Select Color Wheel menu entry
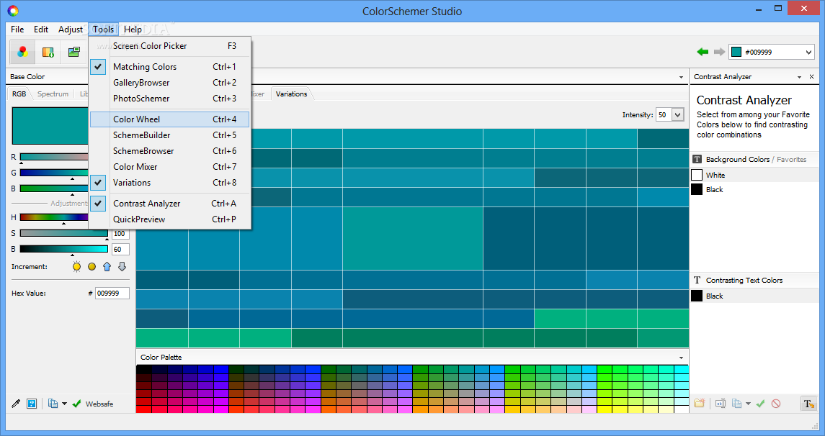Viewport: 825px width, 436px height. tap(169, 119)
